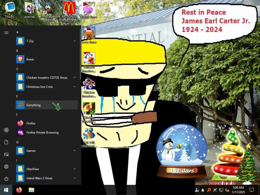Launch Brave from the Start list
260x195 pixels.
coord(46,59)
